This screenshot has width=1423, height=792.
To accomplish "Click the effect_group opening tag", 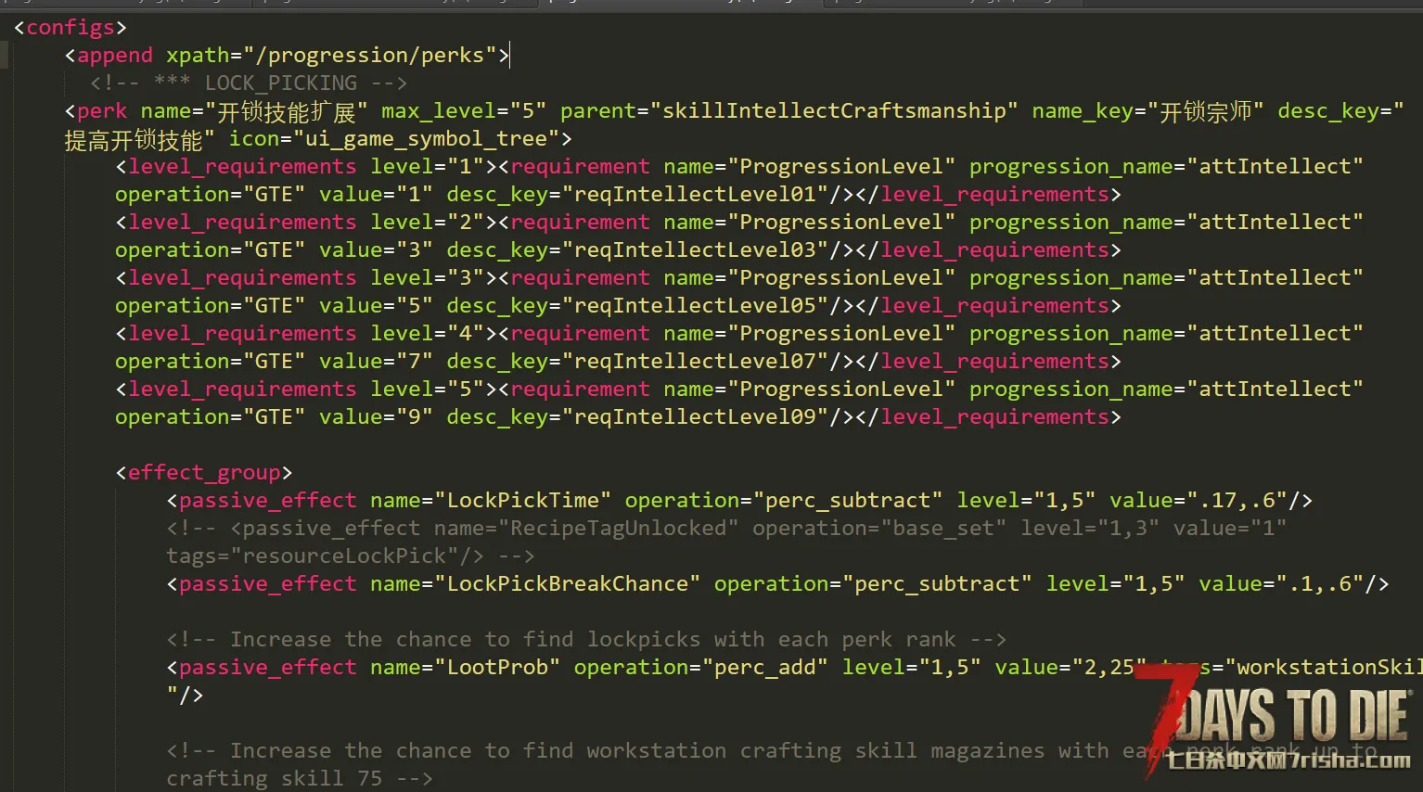I will 203,473.
